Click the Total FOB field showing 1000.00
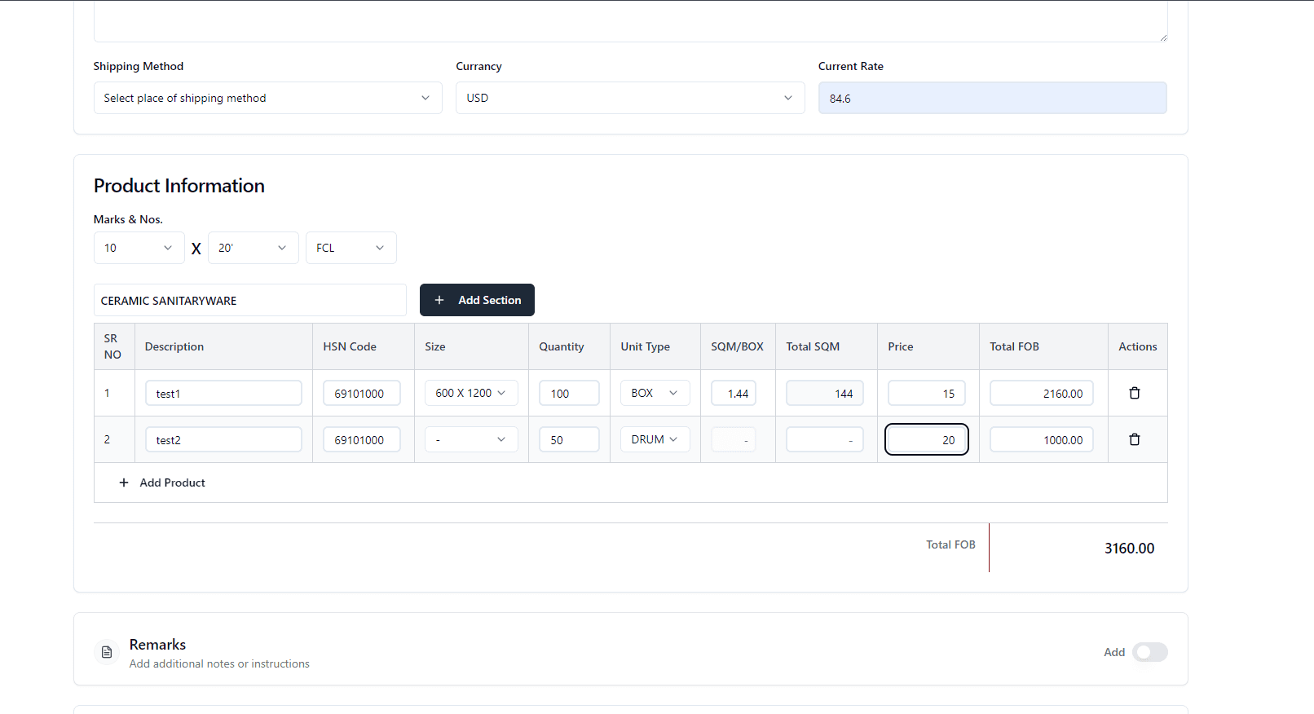 point(1042,439)
